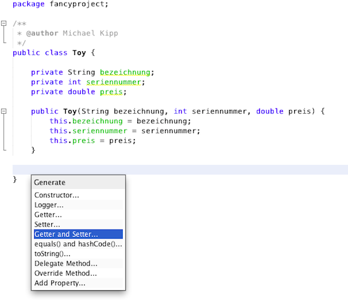Click this.preis assignment in constructor
348x301 pixels.
pos(92,140)
